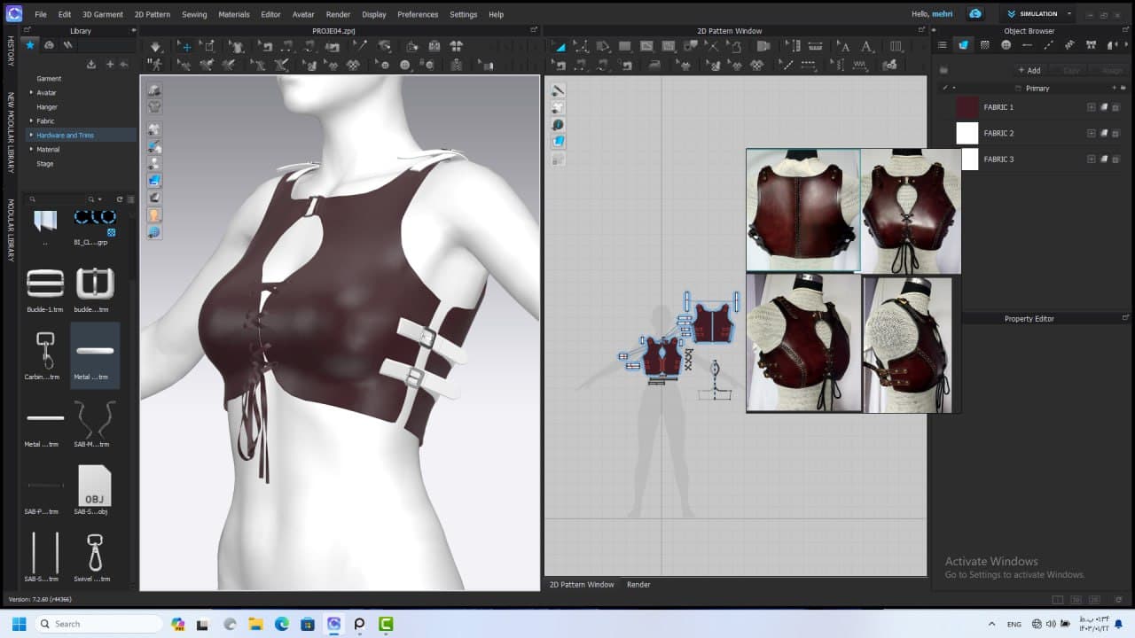Click the plus icon in Library panel header
1135x638 pixels.
[x=110, y=64]
